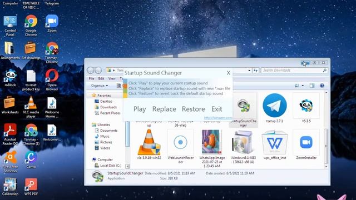Screen dimensions: 356x200
Task: Close Startup Sound Changer with the X
Action: 229,73
